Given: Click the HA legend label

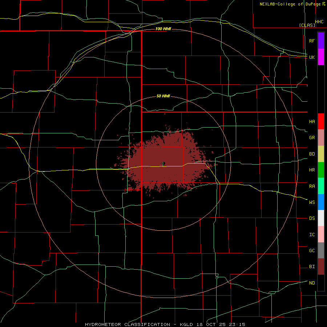Looking at the screenshot, I should click(x=312, y=122).
